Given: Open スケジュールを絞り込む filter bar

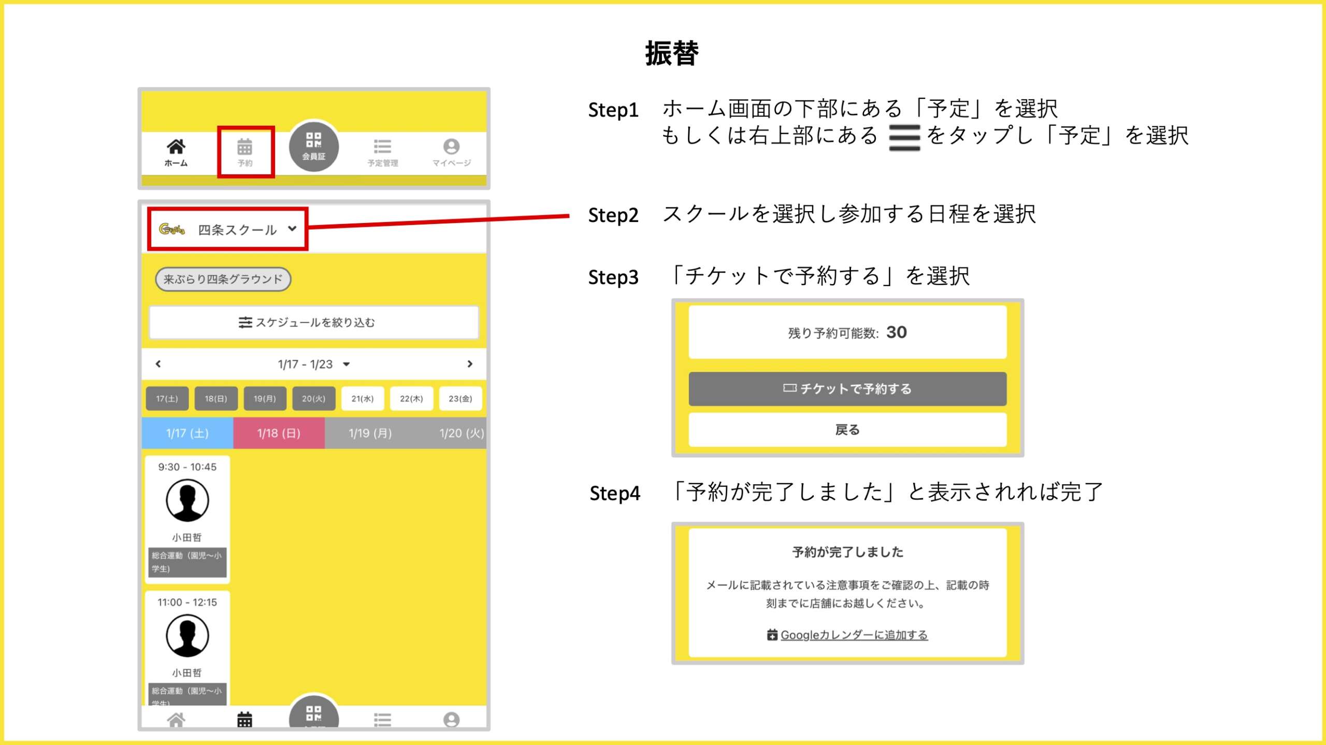Looking at the screenshot, I should (313, 322).
